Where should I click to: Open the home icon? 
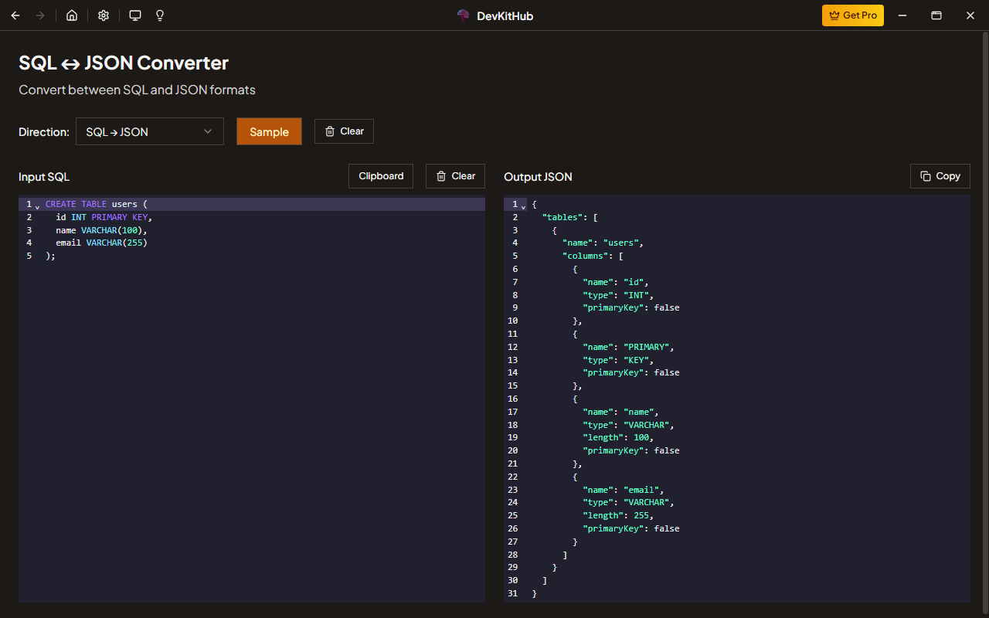[72, 15]
